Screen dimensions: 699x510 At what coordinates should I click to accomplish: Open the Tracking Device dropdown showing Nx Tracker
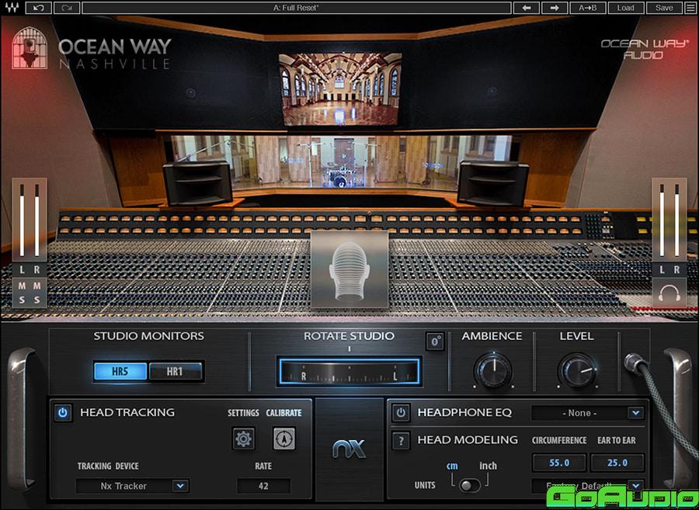pos(133,486)
